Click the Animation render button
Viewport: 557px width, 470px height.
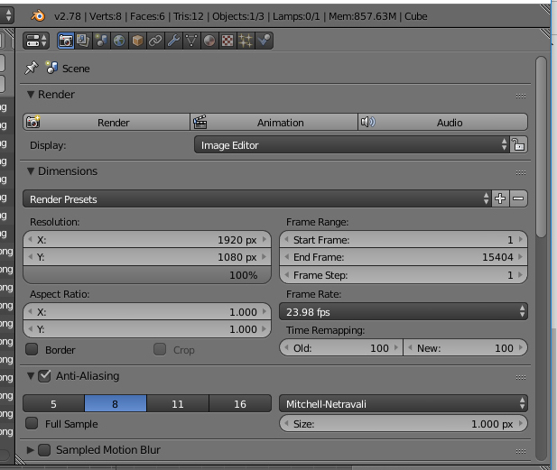[x=274, y=122]
